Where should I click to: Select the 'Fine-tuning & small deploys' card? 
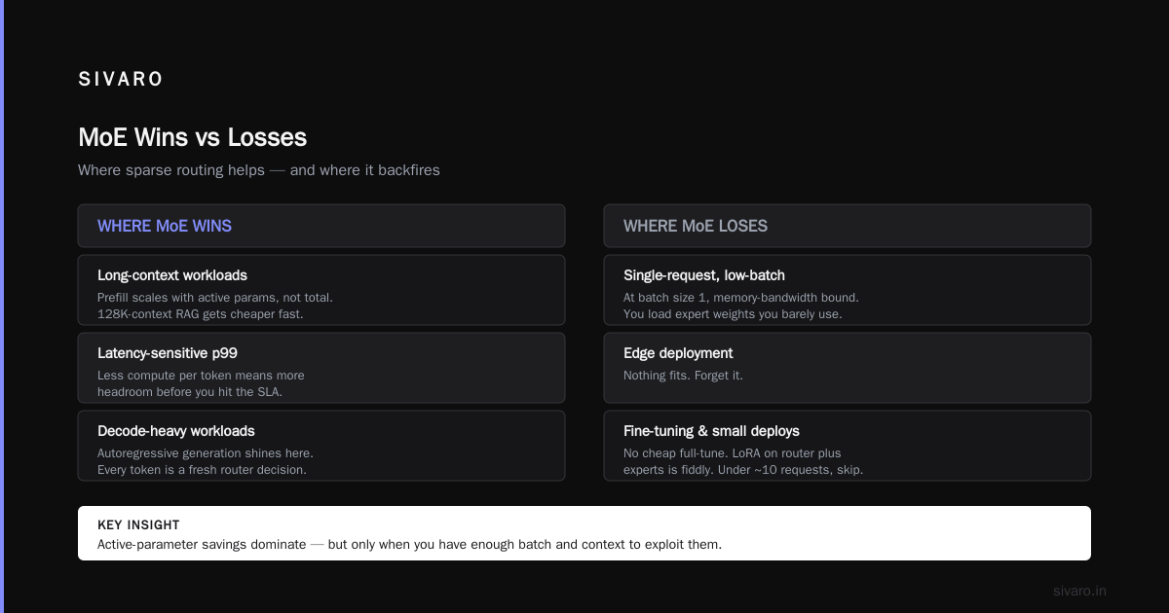(848, 446)
